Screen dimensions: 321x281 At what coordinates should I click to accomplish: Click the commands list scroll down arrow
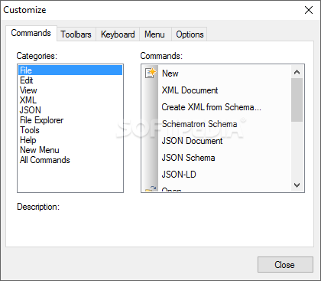pyautogui.click(x=297, y=185)
